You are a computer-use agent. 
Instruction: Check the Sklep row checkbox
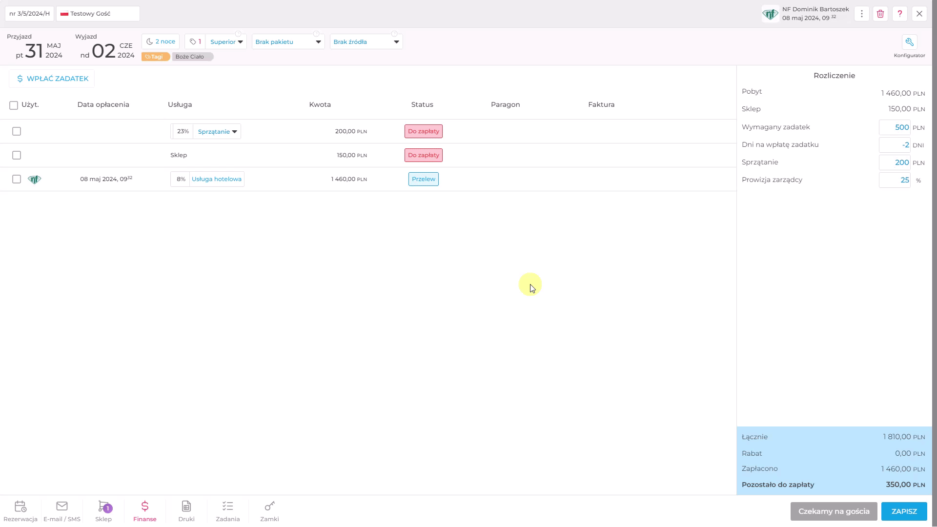(x=17, y=155)
